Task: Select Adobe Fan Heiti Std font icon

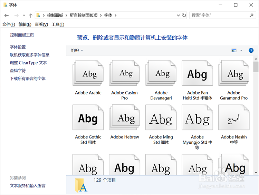Action: [197, 73]
